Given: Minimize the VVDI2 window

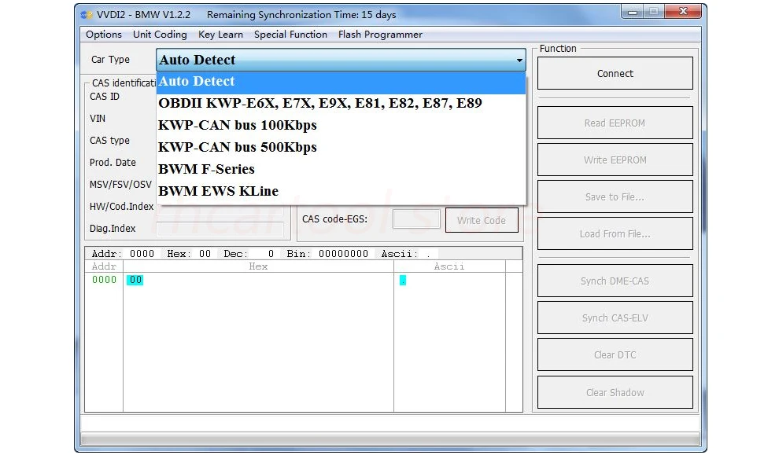Looking at the screenshot, I should [x=632, y=12].
